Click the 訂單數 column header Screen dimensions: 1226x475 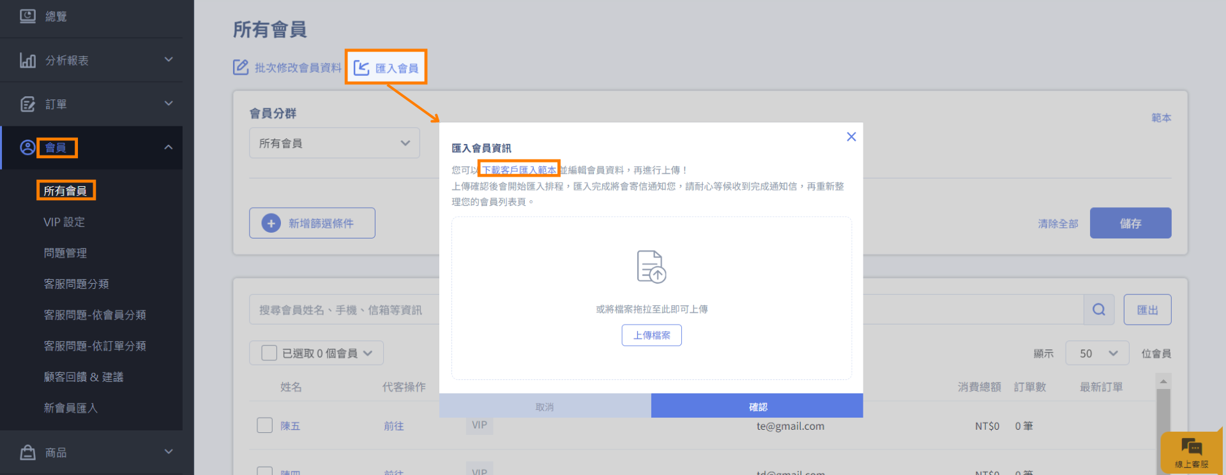tap(1030, 387)
